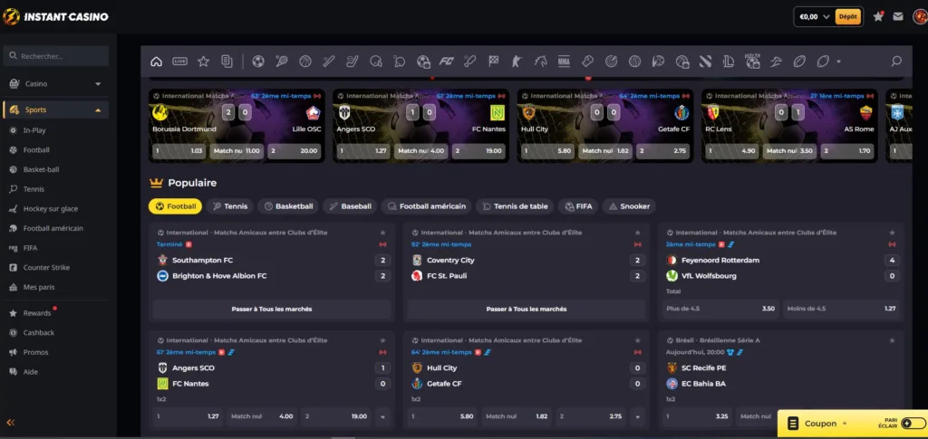Bet Moins de 4.5 at 1.27
The width and height of the screenshot is (928, 439).
click(841, 309)
